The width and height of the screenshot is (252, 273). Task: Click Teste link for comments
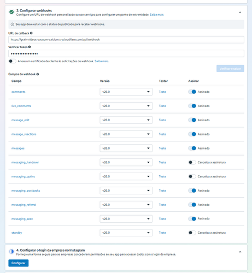(162, 92)
